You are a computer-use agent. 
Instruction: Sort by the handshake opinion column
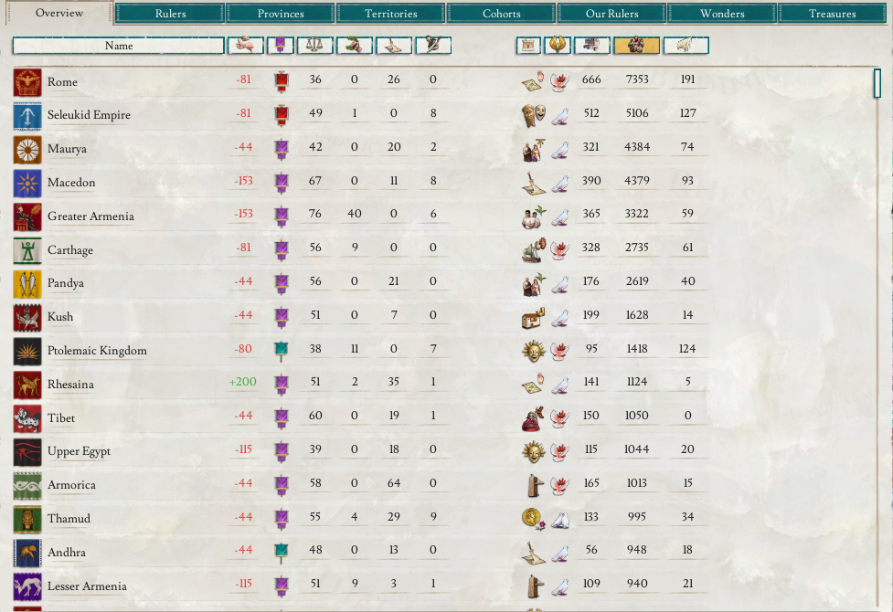(246, 45)
